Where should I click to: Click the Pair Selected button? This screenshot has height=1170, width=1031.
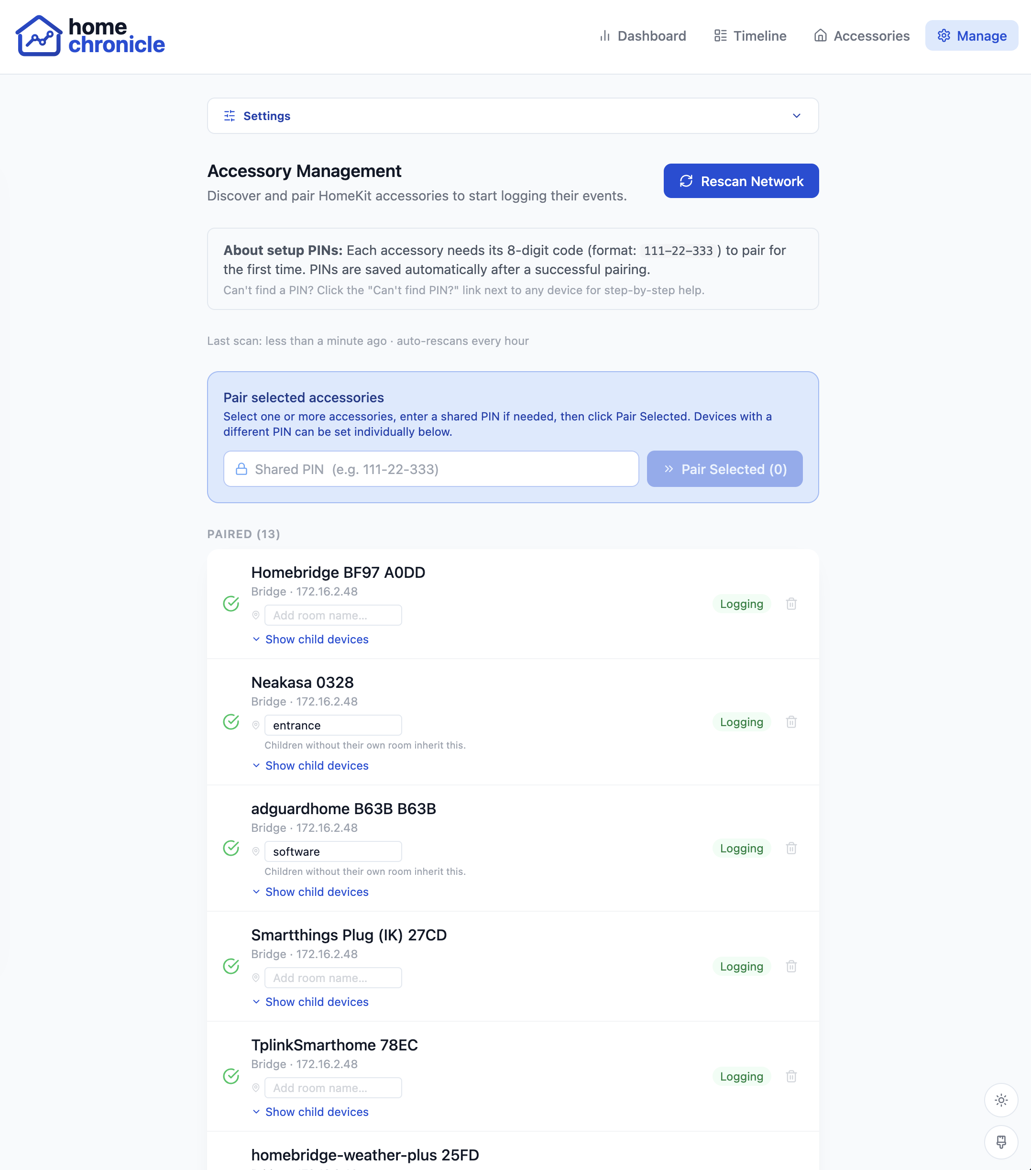pos(724,469)
